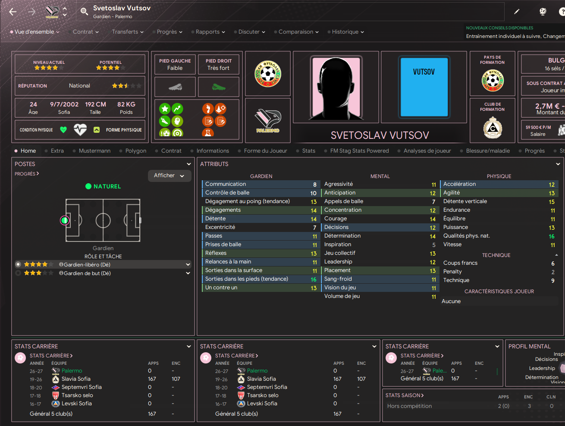Screen dimensions: 565x426
Task: Open the Palermo club badge in top bar
Action: 52,12
